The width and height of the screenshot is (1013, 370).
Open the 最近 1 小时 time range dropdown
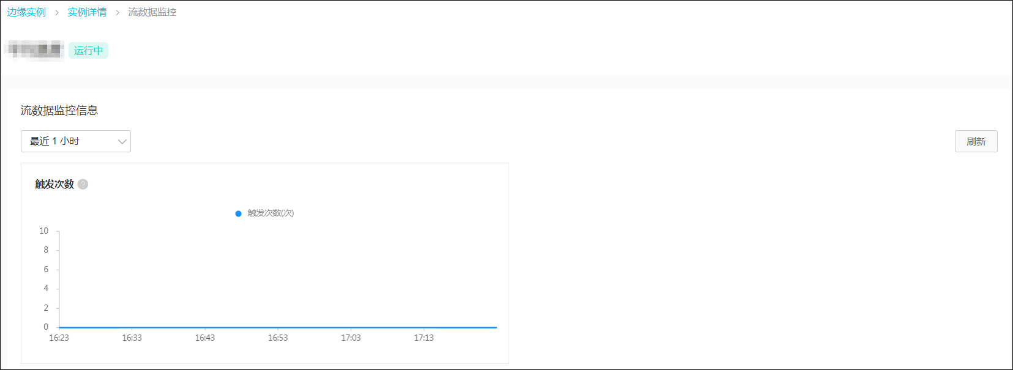click(76, 141)
